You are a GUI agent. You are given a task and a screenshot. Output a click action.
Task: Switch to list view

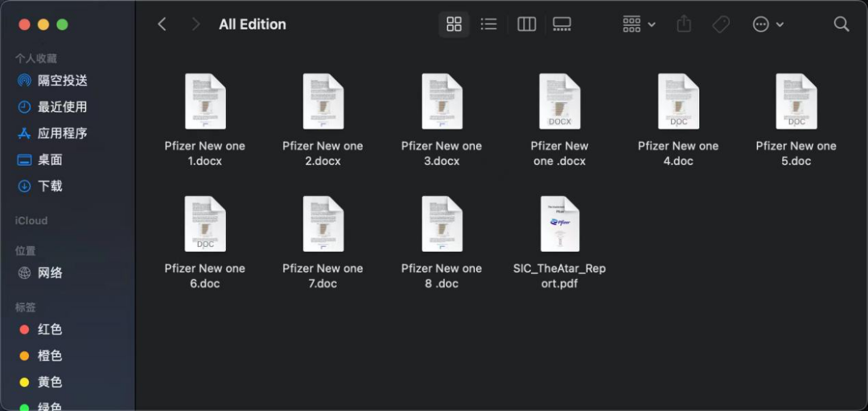tap(488, 24)
